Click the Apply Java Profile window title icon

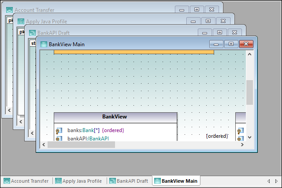pos(21,21)
